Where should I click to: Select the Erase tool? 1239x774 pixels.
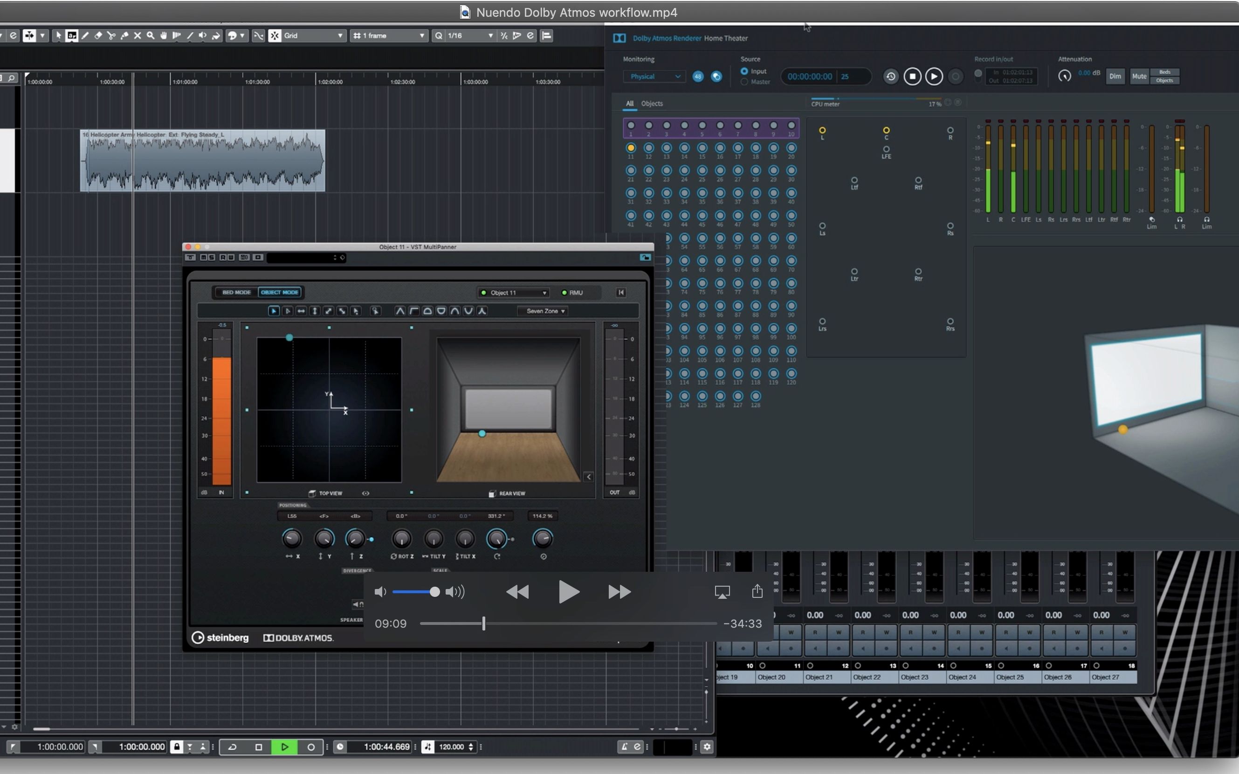(98, 35)
